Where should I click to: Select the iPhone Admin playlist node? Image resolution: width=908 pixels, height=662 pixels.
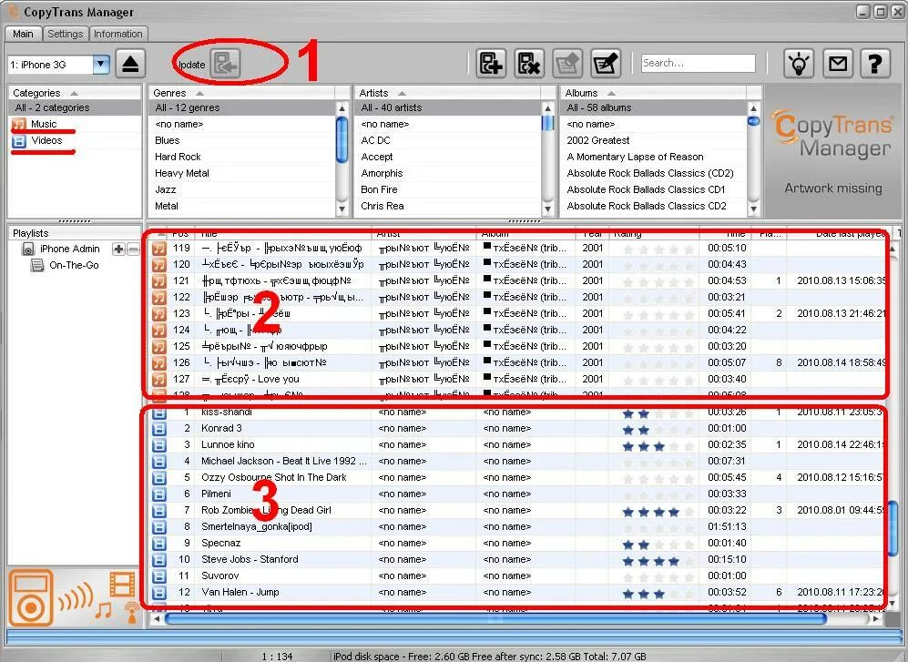(69, 249)
